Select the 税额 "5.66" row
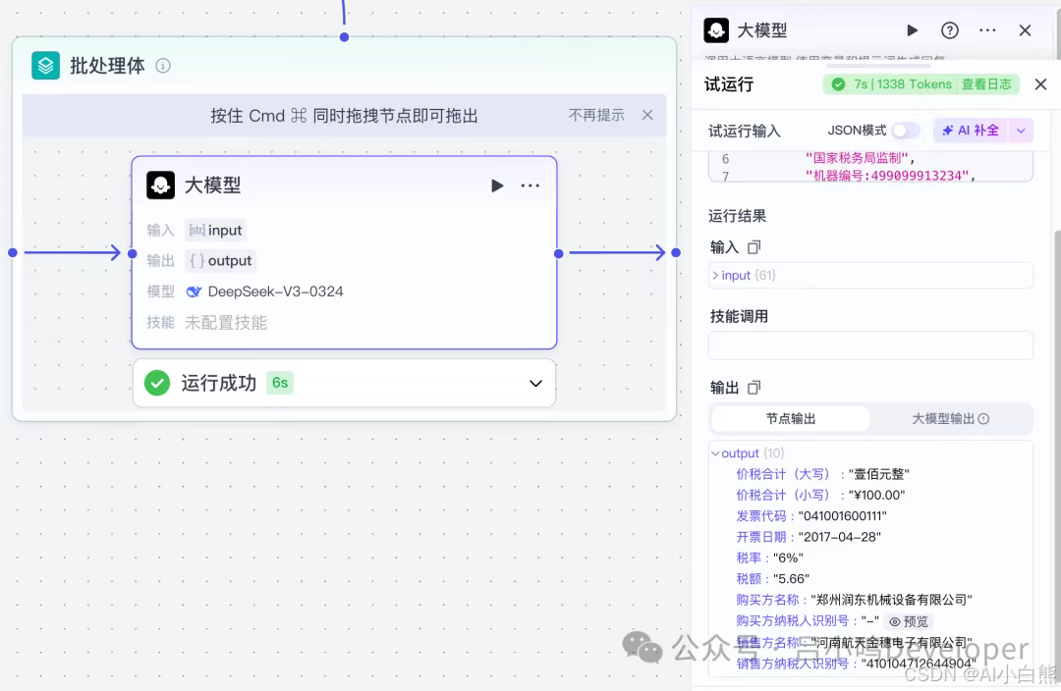Image resolution: width=1061 pixels, height=691 pixels. point(772,579)
